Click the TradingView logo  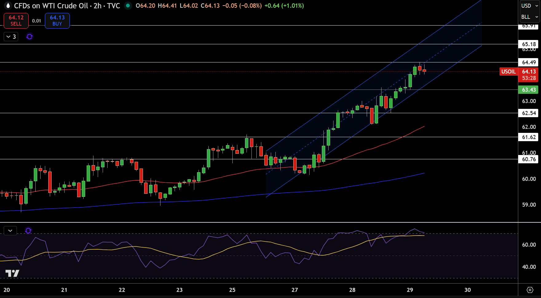(x=12, y=273)
